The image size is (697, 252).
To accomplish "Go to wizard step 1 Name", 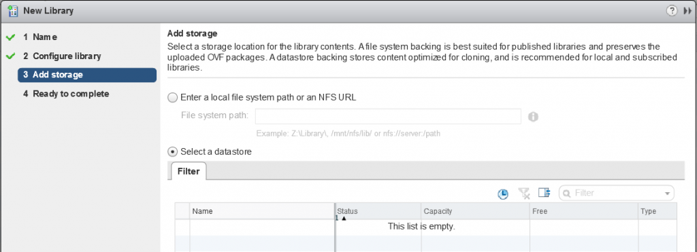I will [40, 37].
